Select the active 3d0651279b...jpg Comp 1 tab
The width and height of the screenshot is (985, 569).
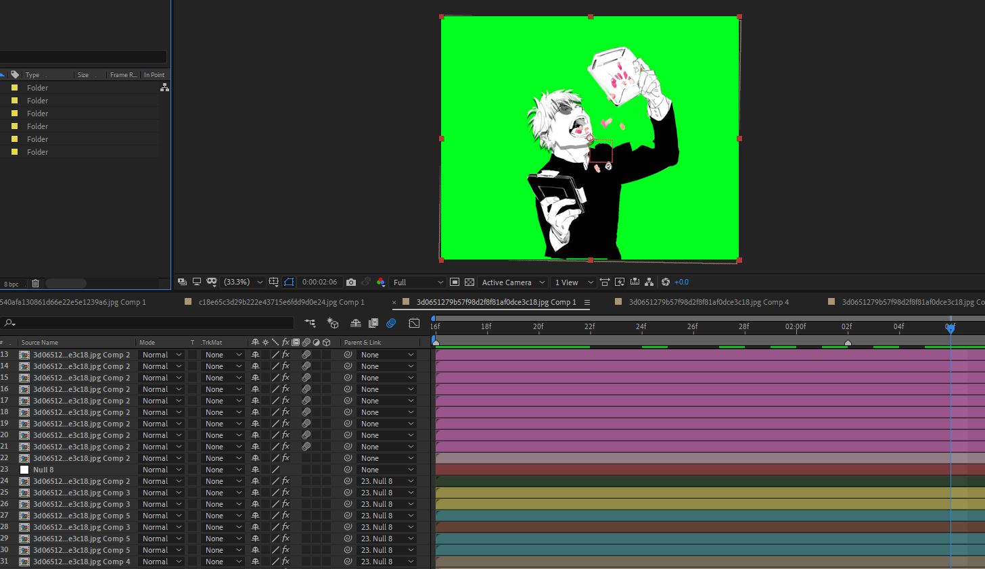[x=497, y=302]
